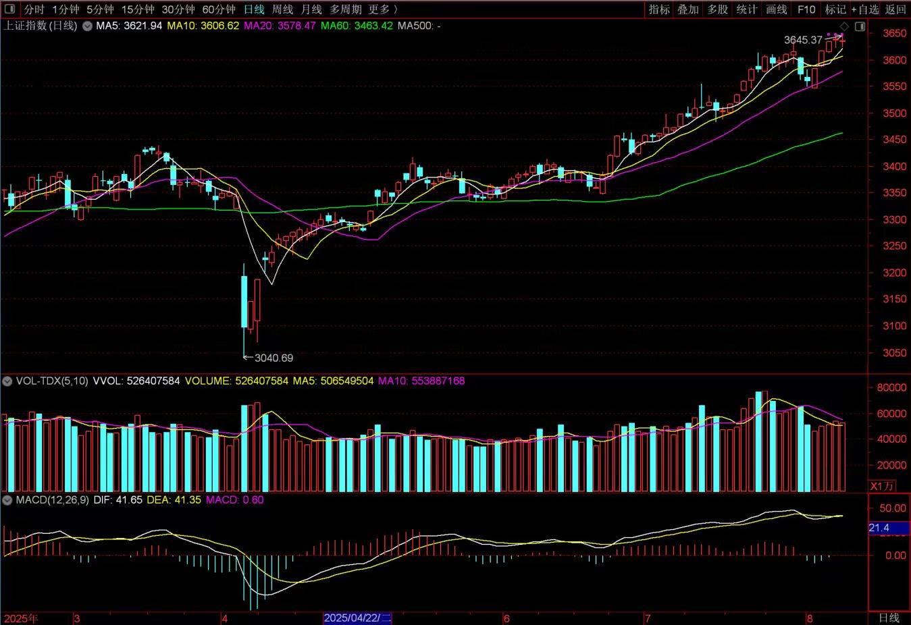Screen dimensions: 911x625
Task: Click the 叠加 overlay button
Action: [688, 9]
